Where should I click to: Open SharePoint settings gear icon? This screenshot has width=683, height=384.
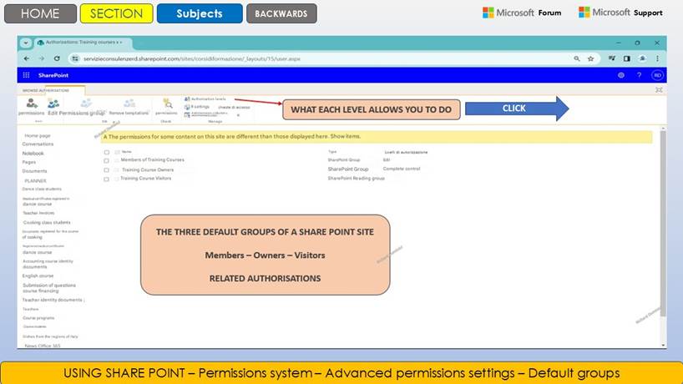(x=621, y=75)
